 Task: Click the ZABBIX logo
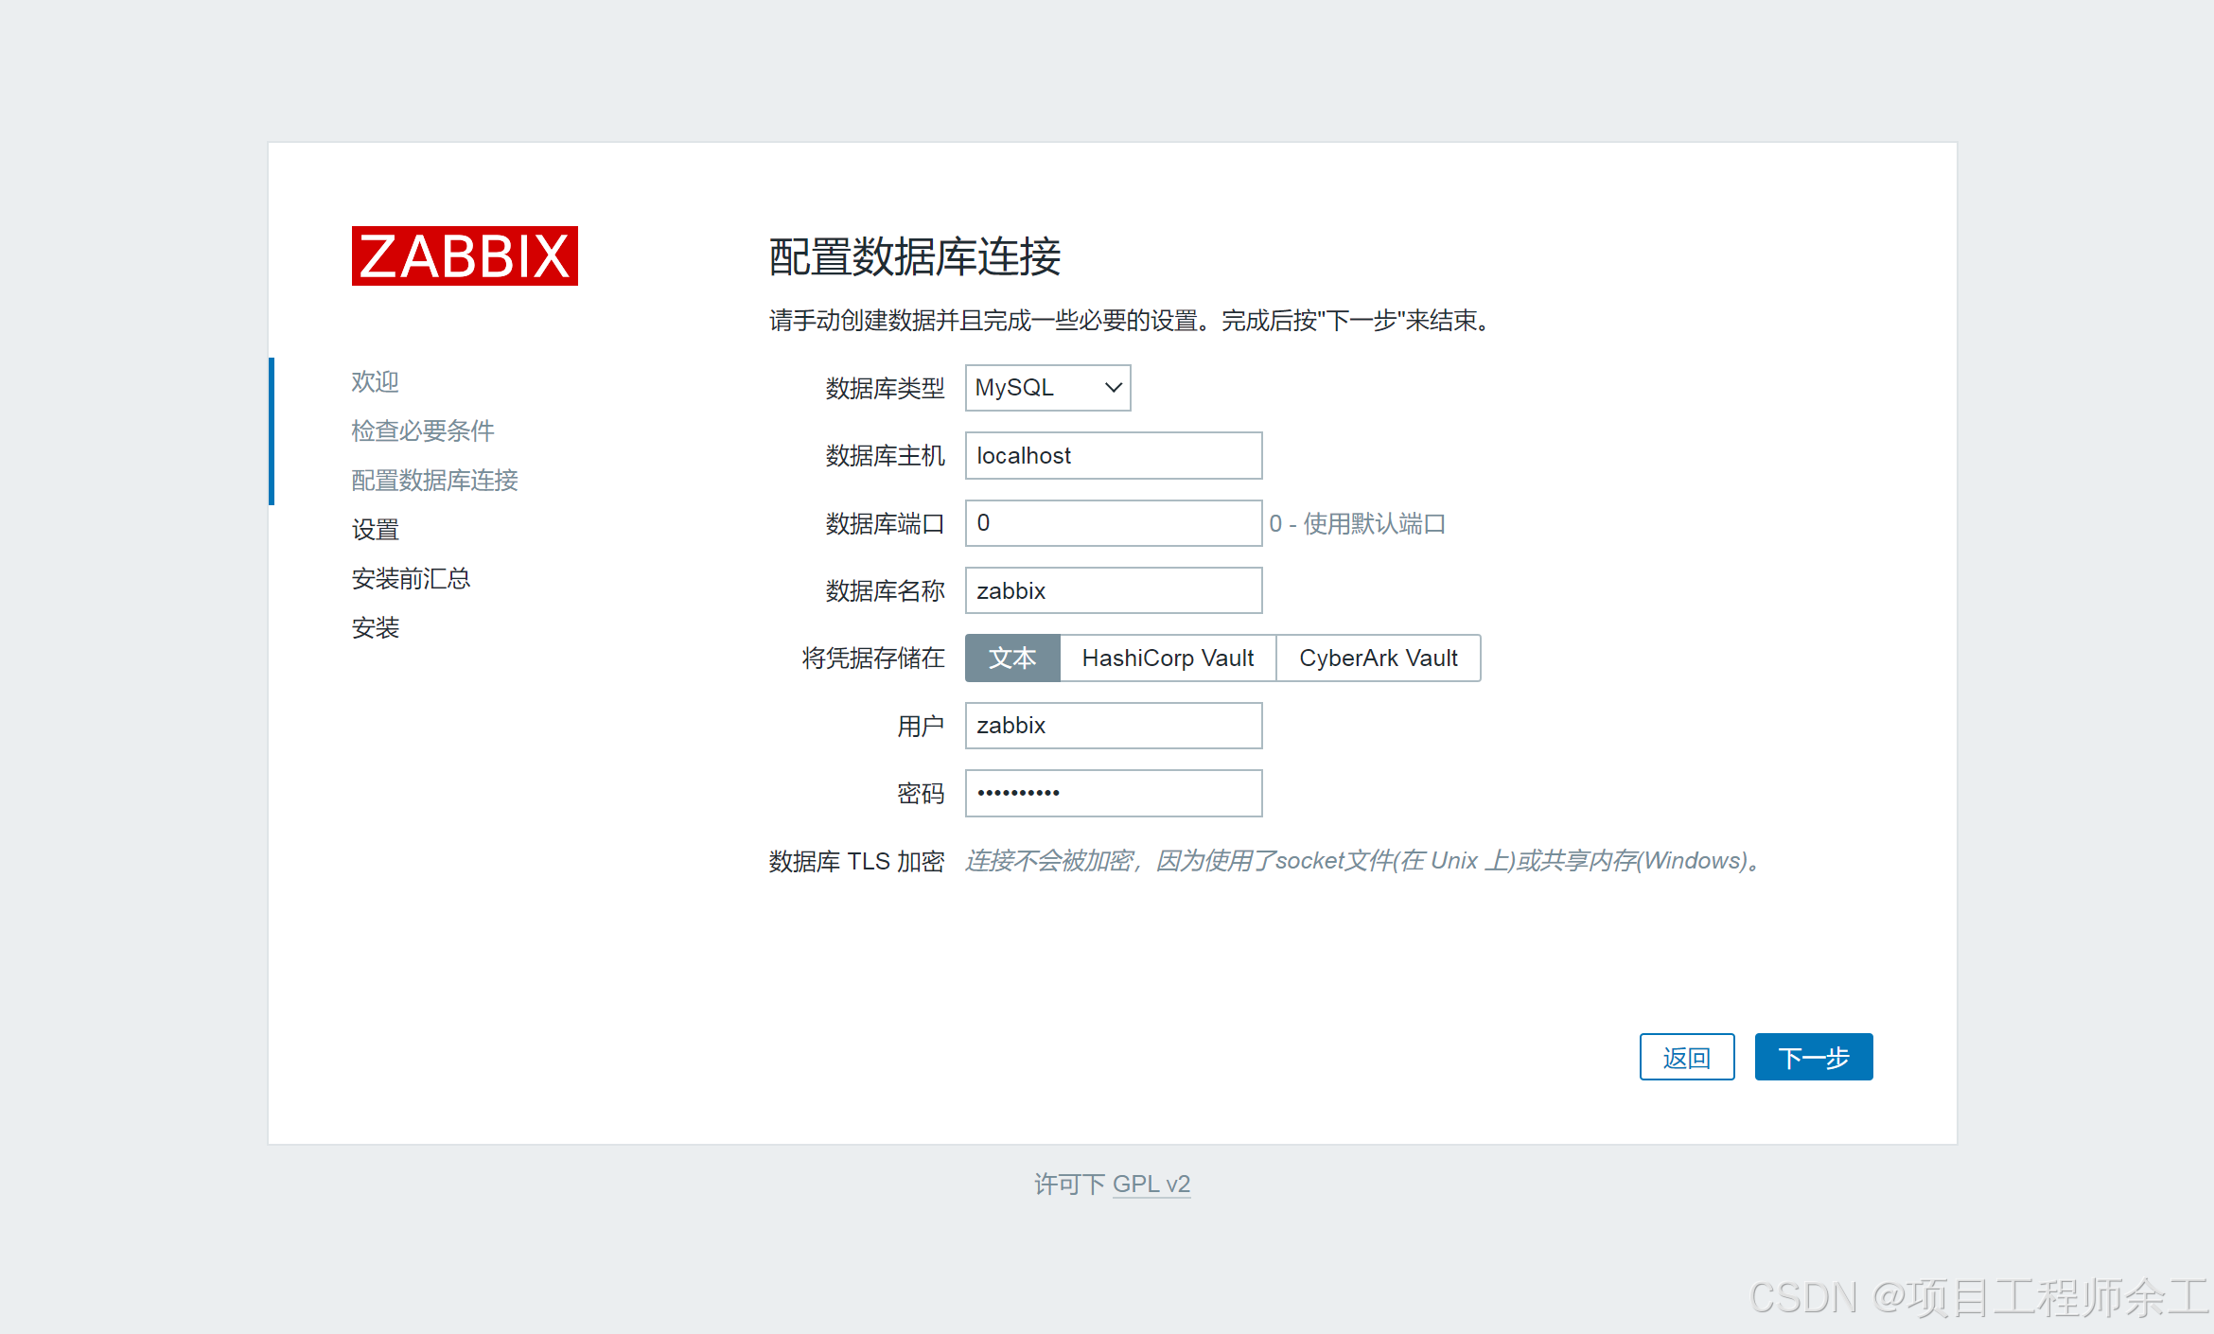465,255
